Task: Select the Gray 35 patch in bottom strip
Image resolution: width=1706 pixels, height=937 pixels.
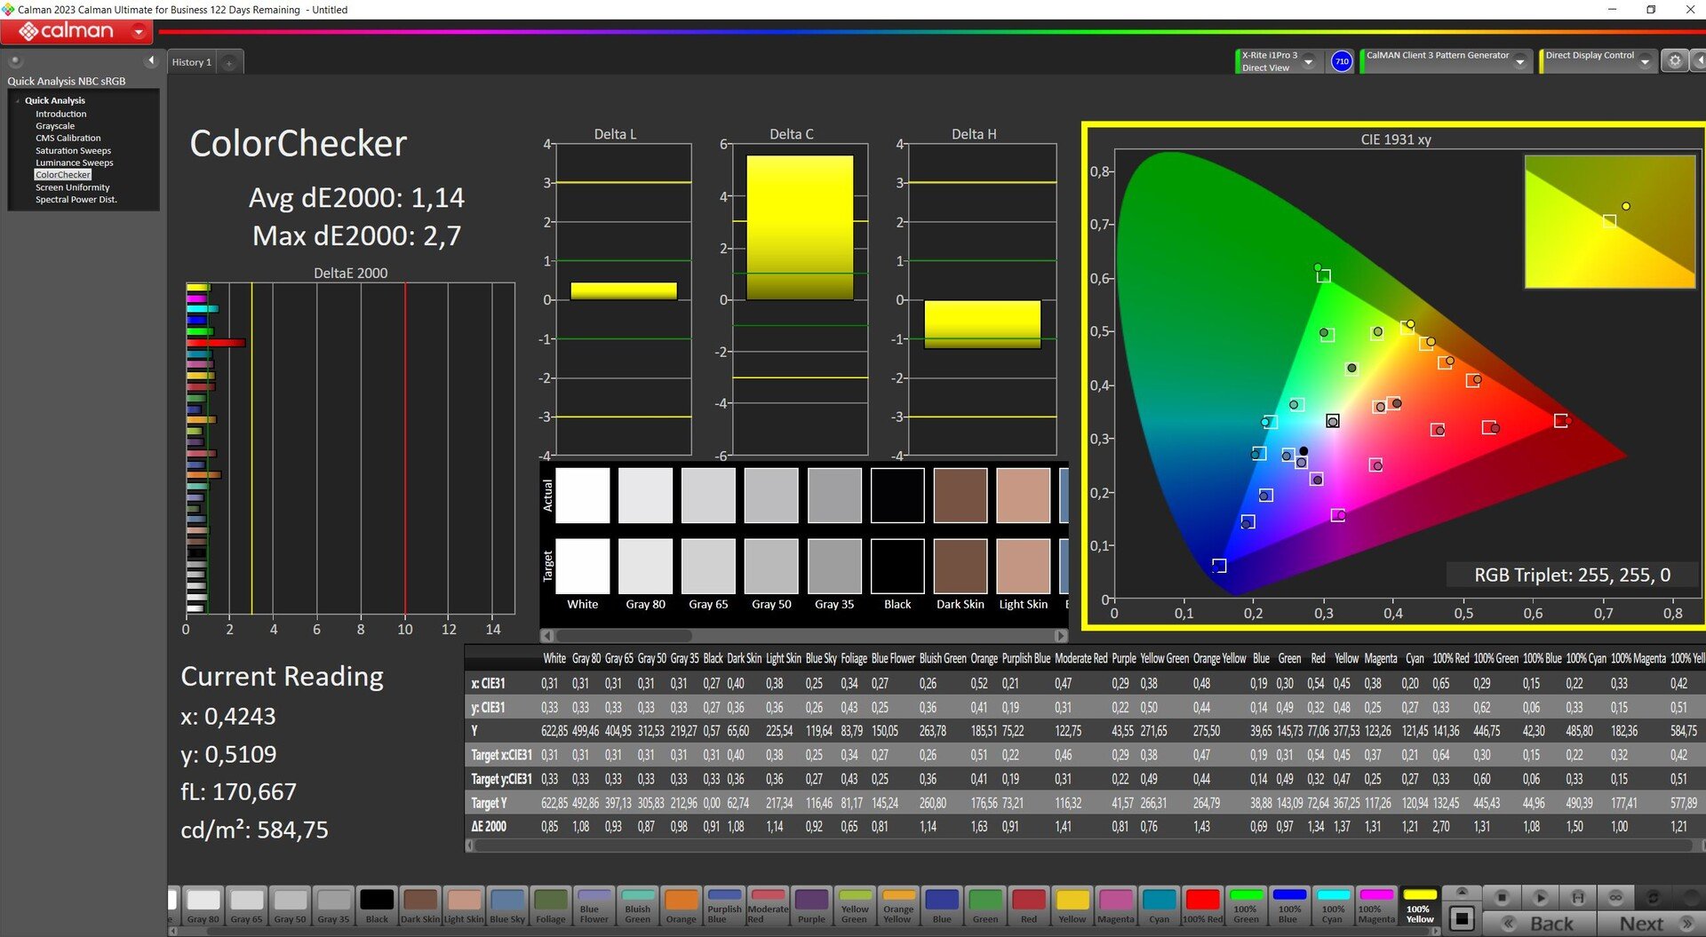Action: tap(333, 906)
